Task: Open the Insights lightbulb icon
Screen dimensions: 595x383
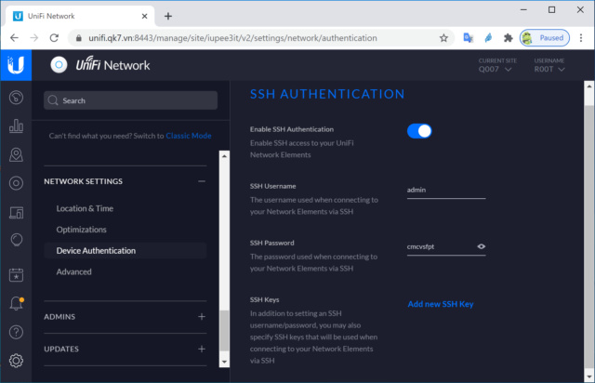Action: 16,240
